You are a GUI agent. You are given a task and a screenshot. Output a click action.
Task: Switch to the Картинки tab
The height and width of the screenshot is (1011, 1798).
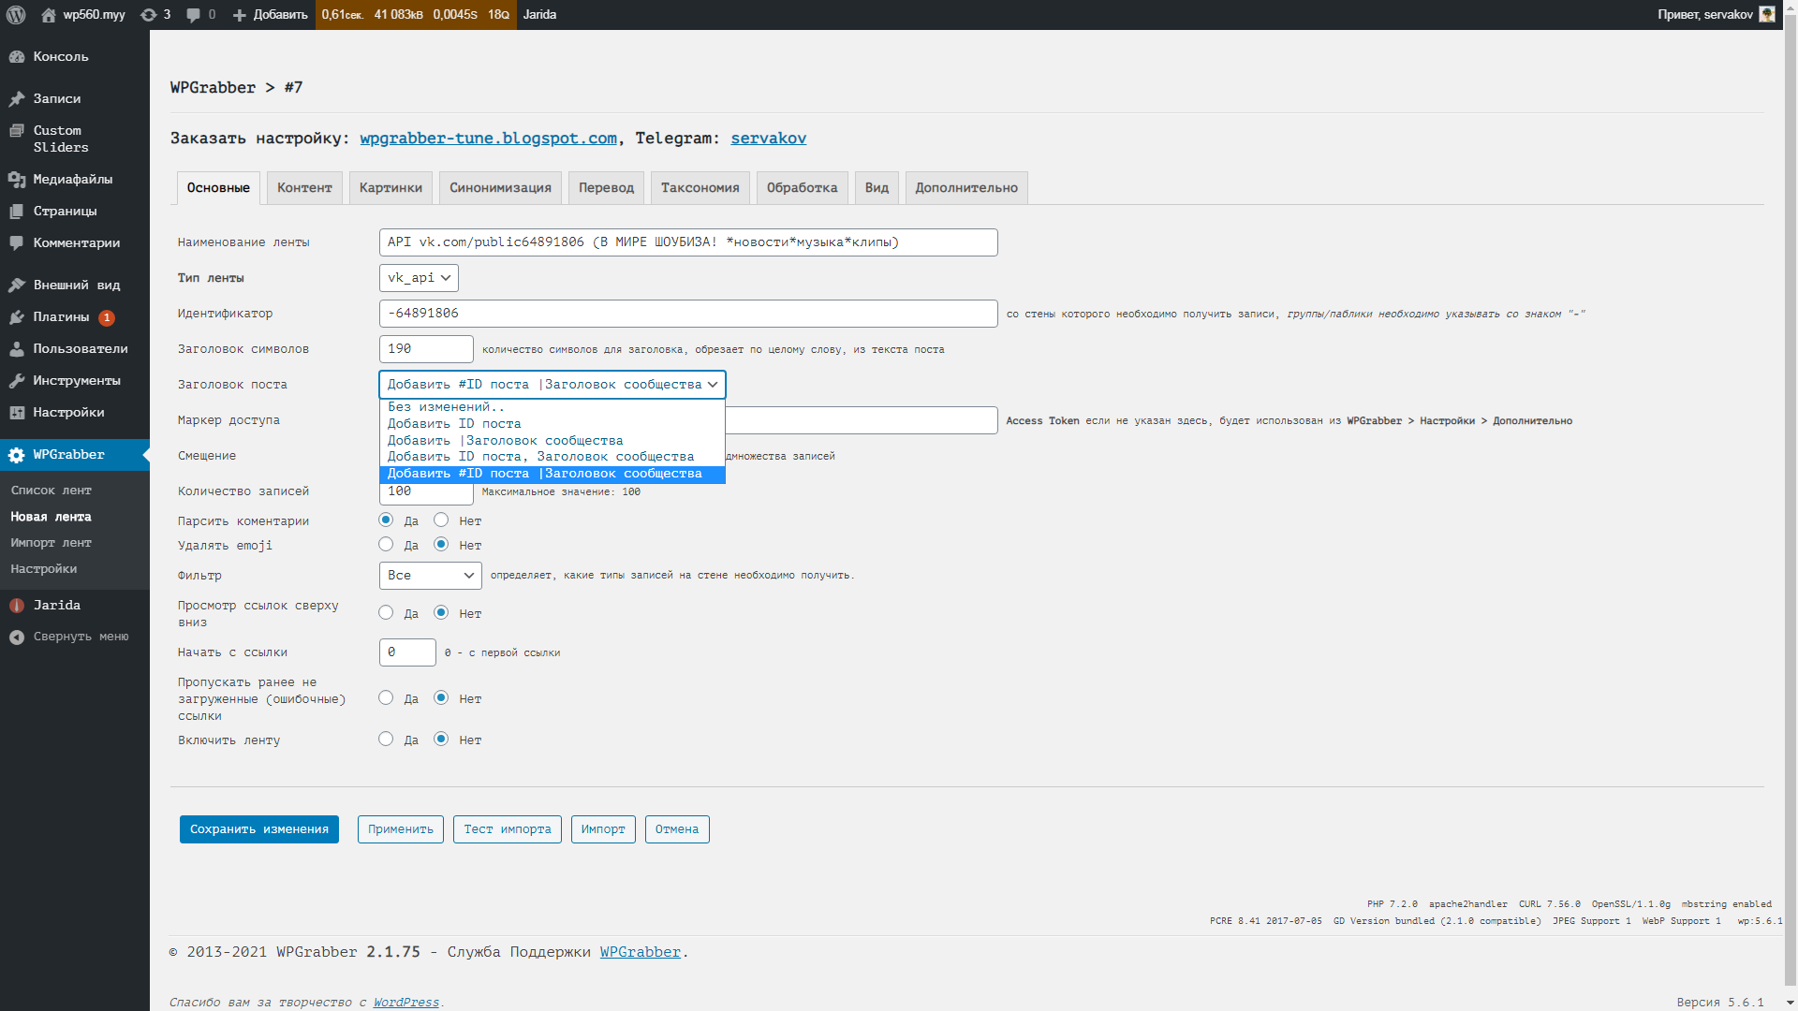[x=391, y=188]
